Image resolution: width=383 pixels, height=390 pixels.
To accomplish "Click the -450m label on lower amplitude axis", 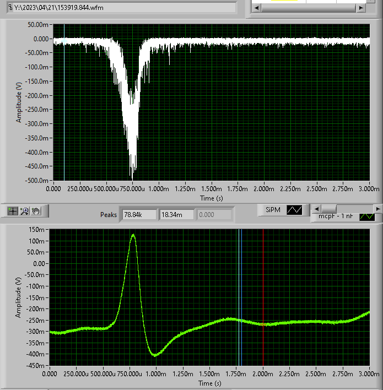I will coord(35,366).
